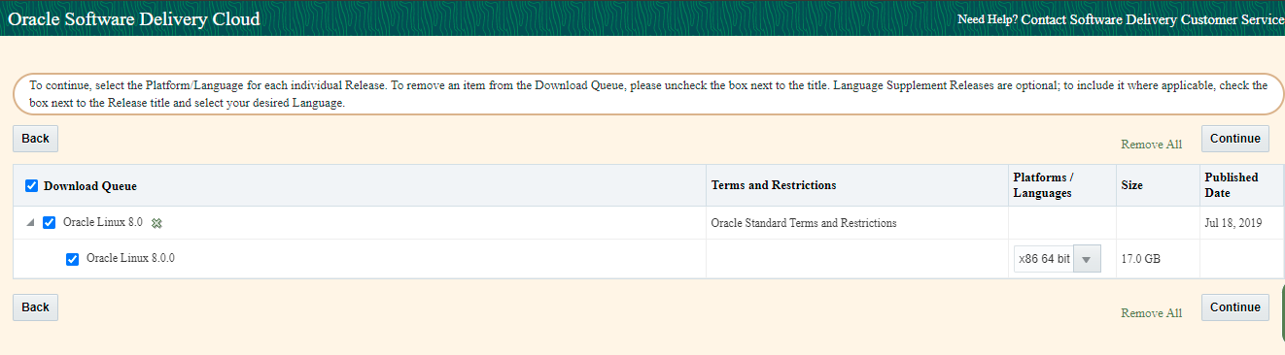
Task: Click the Oracle Linux 8.0 release title
Action: pyautogui.click(x=103, y=222)
